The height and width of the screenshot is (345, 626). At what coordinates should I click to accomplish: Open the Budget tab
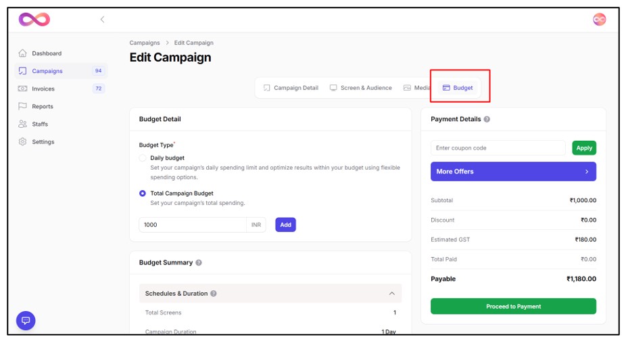pos(458,88)
